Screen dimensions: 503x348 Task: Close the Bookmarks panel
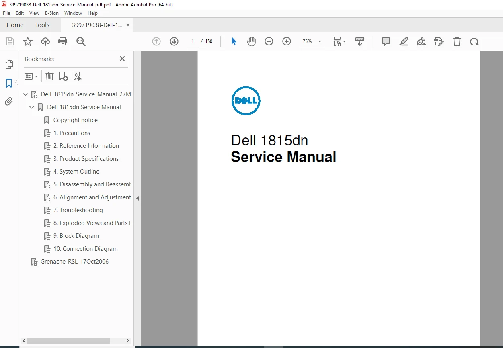tap(122, 59)
